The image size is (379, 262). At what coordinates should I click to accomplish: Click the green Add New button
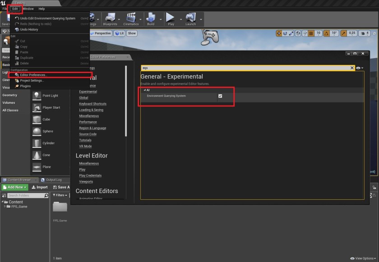[x=15, y=187]
